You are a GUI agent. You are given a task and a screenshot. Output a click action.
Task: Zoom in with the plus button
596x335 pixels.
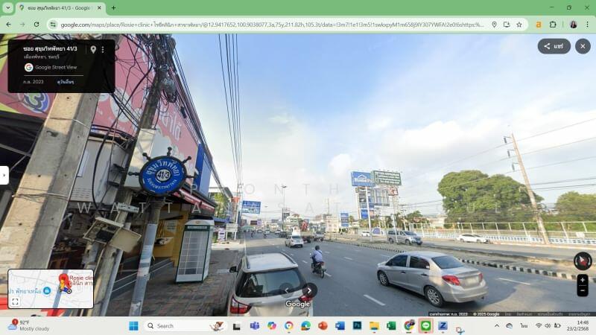click(583, 281)
